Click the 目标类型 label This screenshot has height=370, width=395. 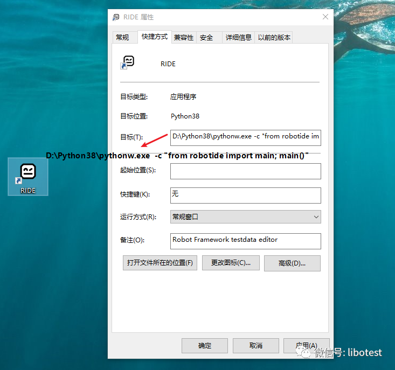click(134, 96)
